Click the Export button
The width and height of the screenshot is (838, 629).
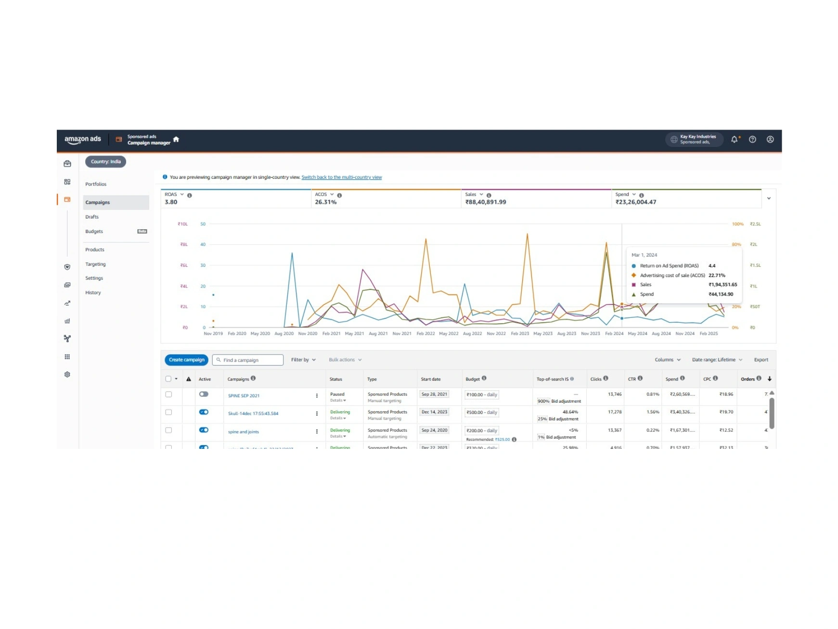[x=761, y=360]
